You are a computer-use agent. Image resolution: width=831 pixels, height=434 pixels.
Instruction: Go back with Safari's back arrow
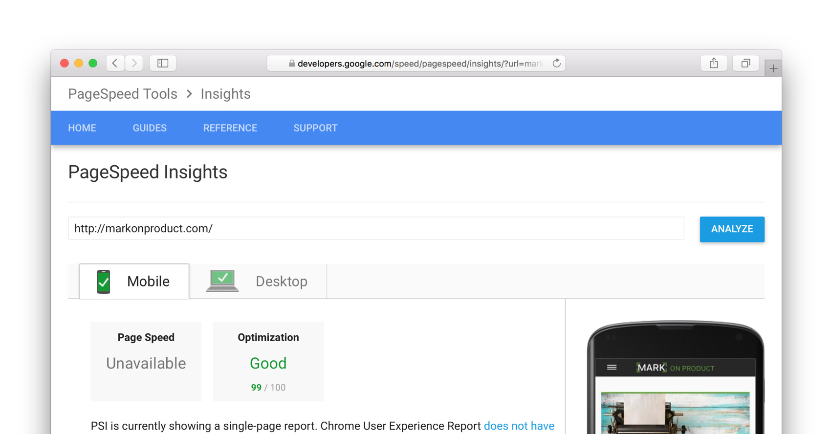pyautogui.click(x=115, y=63)
